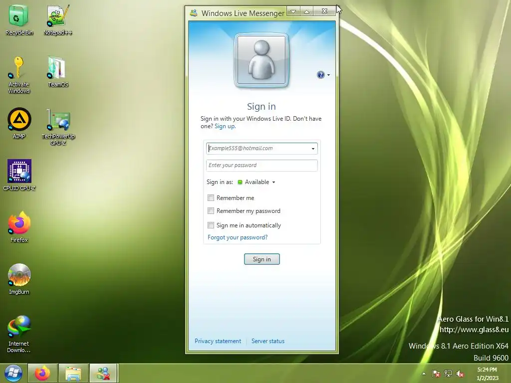This screenshot has height=383, width=511.
Task: Maximize the Windows Live Messenger window
Action: tap(307, 11)
